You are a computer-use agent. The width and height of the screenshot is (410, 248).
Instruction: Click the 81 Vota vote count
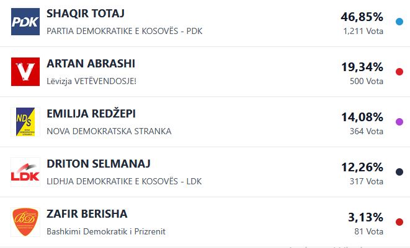click(x=369, y=231)
